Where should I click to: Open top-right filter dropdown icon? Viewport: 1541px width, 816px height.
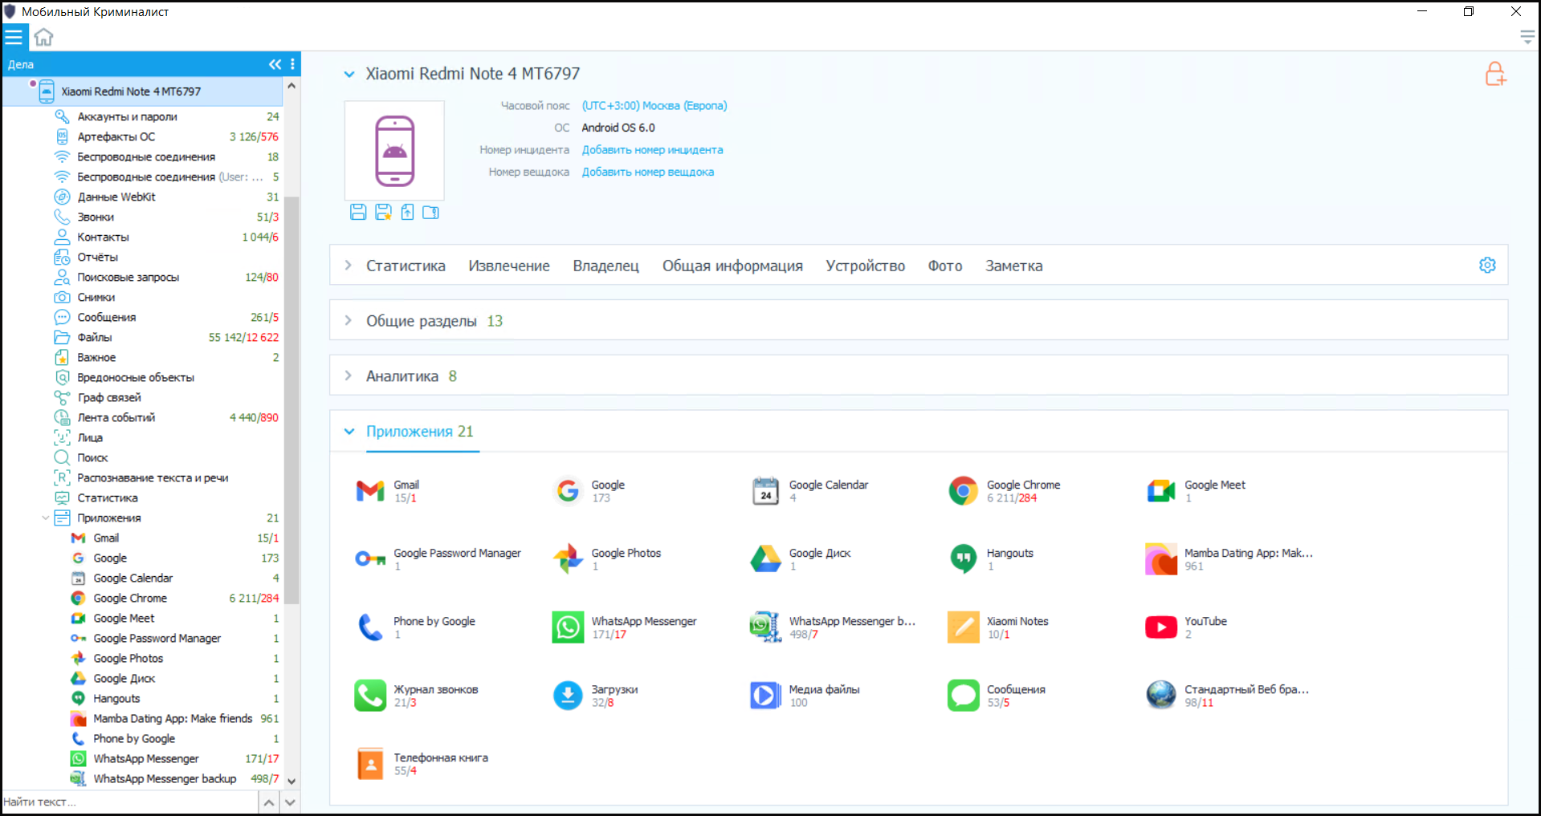click(x=1527, y=37)
